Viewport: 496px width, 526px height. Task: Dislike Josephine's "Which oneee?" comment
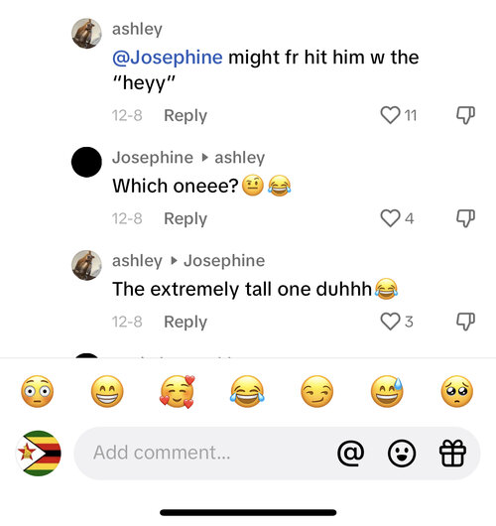[465, 218]
